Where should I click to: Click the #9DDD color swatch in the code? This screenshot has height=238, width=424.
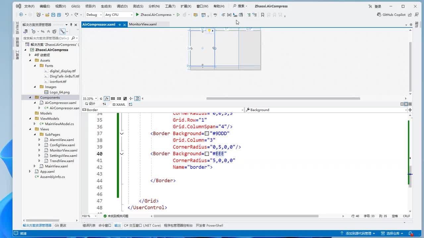click(207, 134)
